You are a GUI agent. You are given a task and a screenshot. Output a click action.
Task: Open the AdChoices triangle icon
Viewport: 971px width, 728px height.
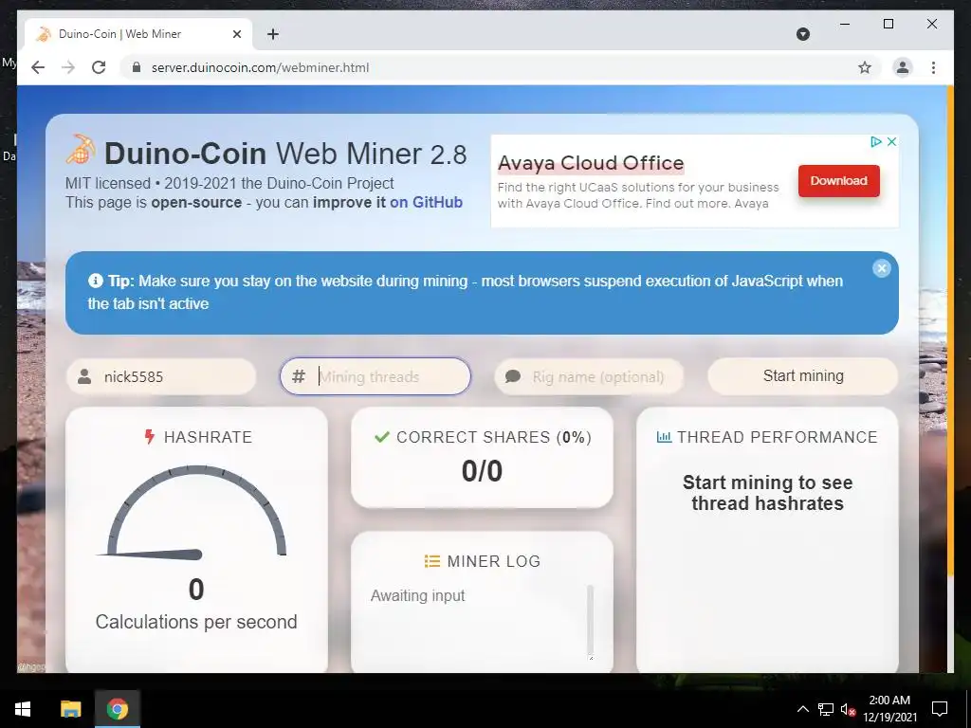tap(875, 142)
